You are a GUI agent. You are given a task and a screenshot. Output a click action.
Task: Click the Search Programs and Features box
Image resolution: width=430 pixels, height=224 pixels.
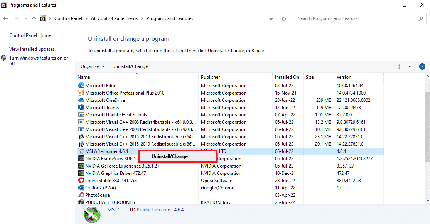[357, 18]
